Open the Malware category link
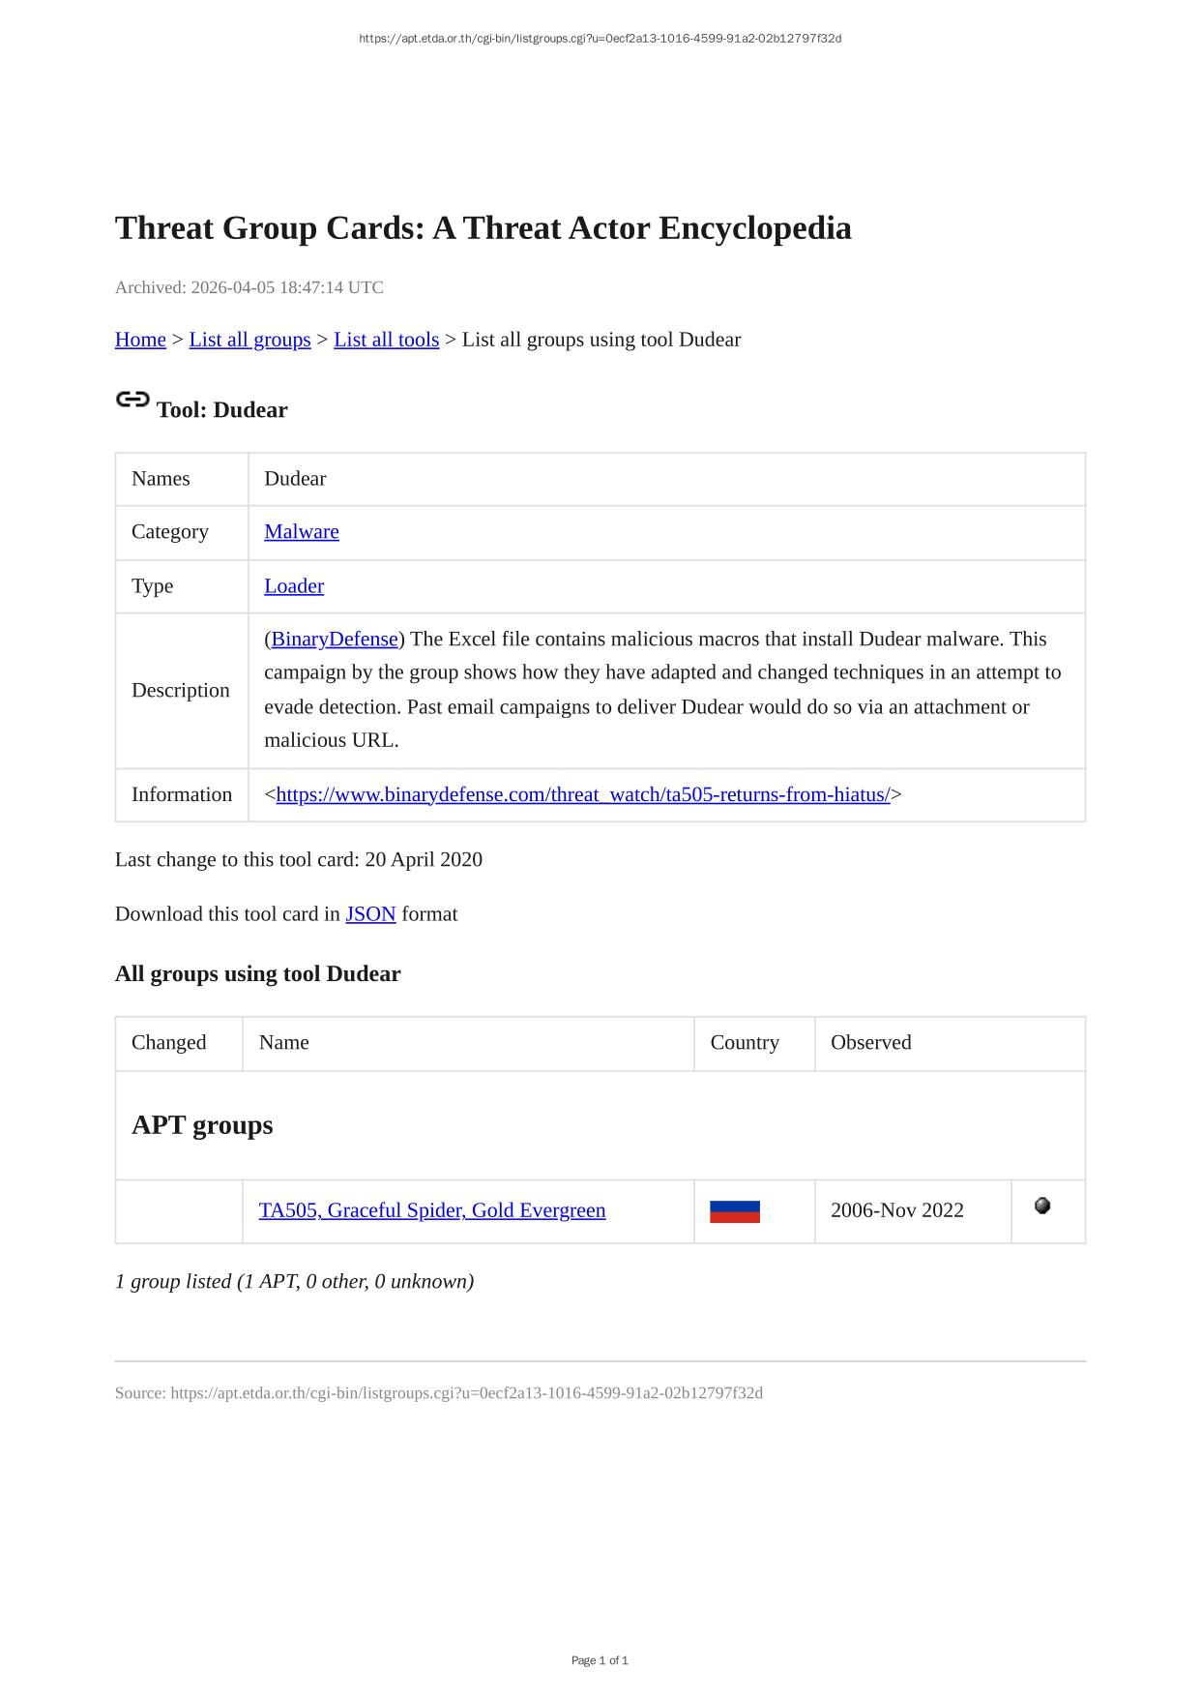1201x1699 pixels. point(301,532)
